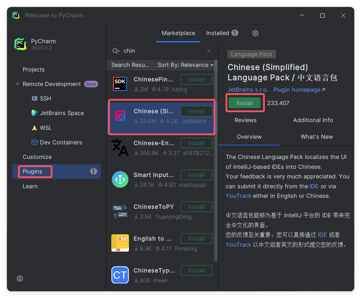Select the ChineseTyp... plugin title
The height and width of the screenshot is (298, 361).
coord(154,270)
